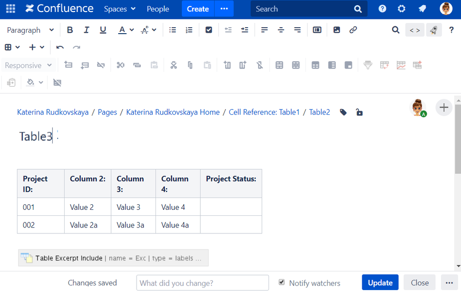Open the page layout tool

(x=317, y=30)
